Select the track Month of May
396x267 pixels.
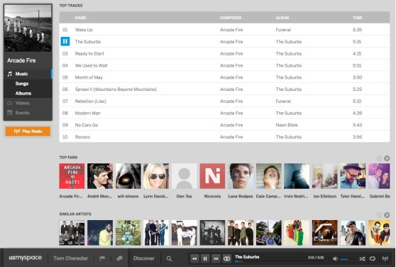point(224,77)
